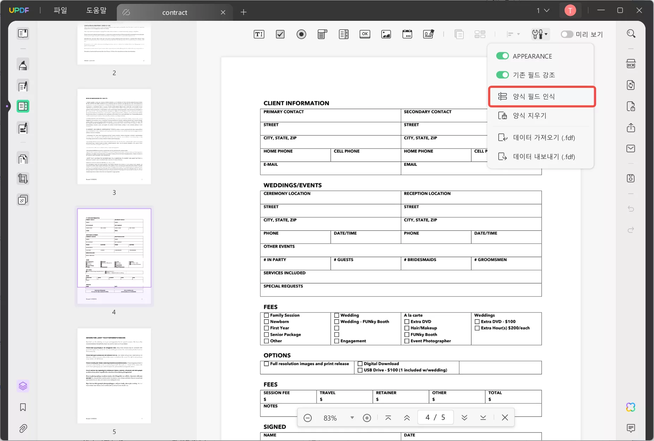Select 양식 필드 인식 menu item
Image resolution: width=654 pixels, height=441 pixels.
(542, 97)
